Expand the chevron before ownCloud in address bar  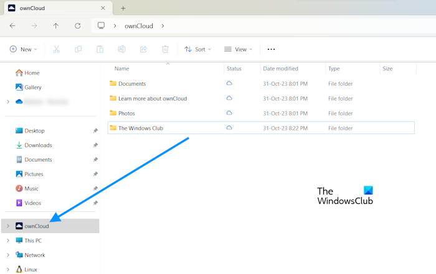click(115, 26)
